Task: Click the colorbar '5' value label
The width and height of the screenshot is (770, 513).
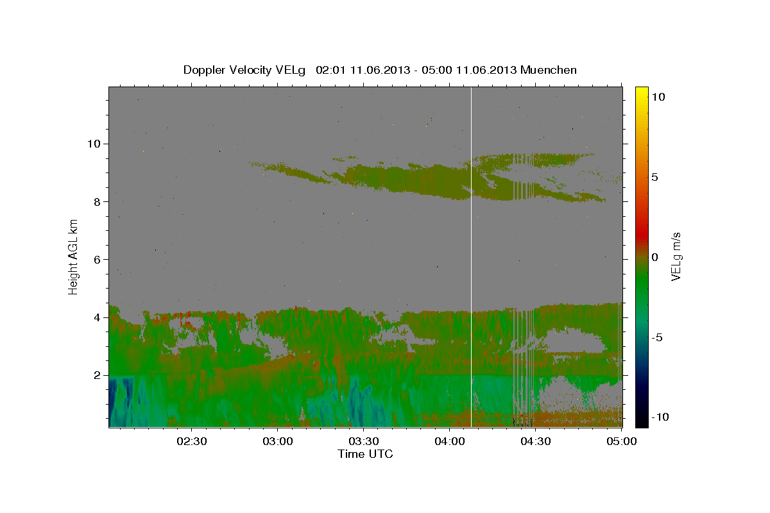Action: 654,177
